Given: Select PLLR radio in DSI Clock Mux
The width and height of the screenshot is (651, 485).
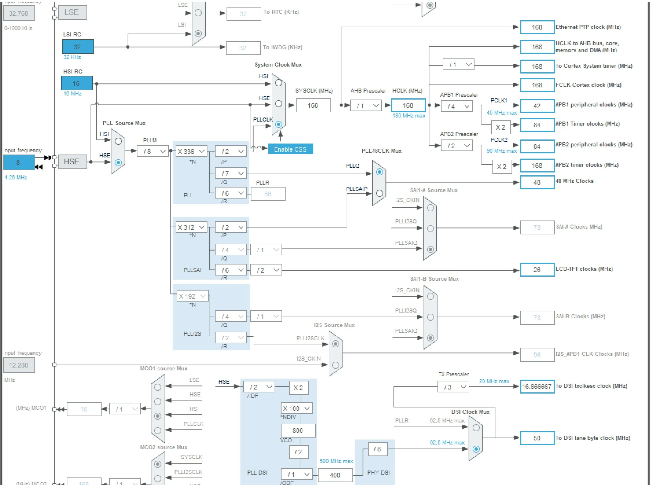Looking at the screenshot, I should pos(476,428).
